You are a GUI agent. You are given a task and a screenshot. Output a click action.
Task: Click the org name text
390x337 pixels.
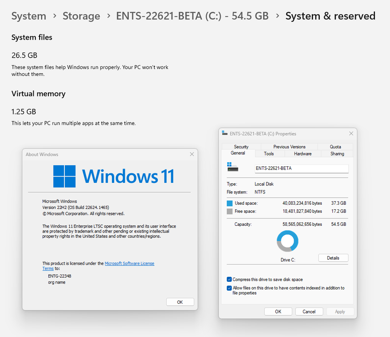click(57, 282)
